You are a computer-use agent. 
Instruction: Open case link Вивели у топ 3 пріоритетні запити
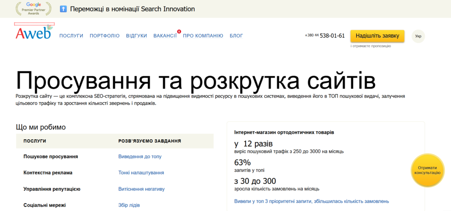[311, 201]
